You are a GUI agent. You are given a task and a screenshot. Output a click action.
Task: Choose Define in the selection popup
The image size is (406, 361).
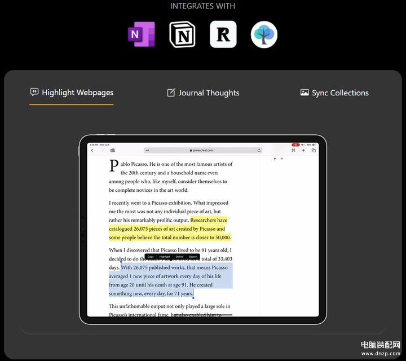pos(179,257)
